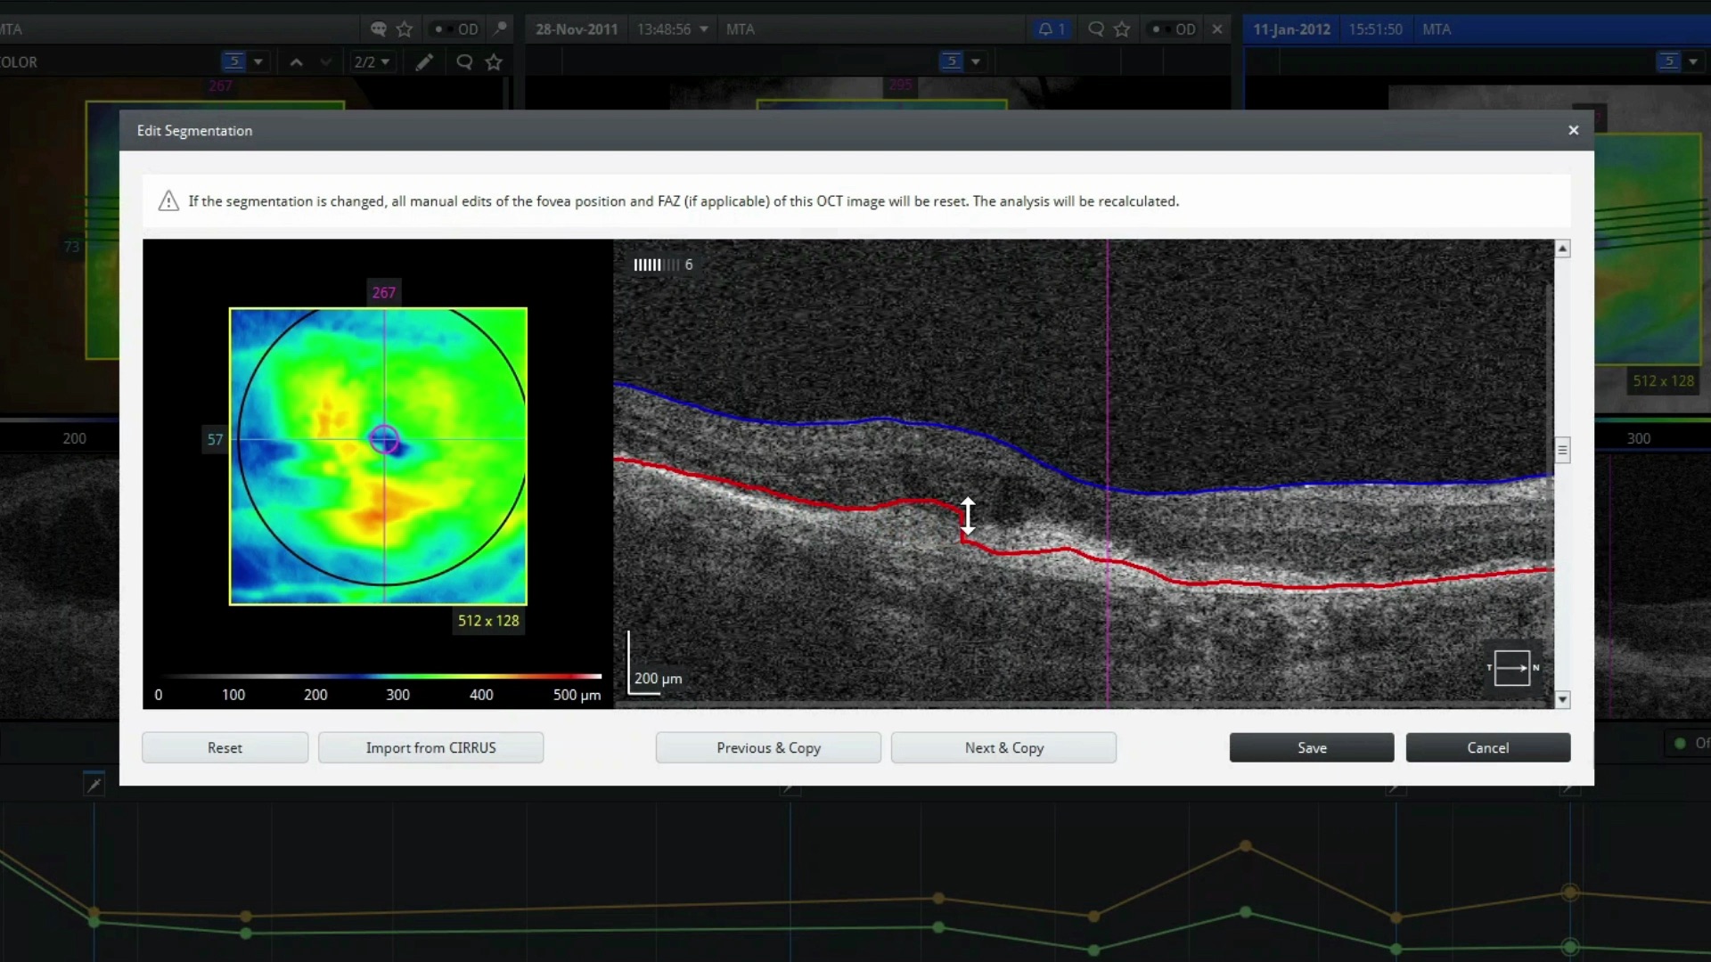The image size is (1711, 962).
Task: Select the 11-Jan-2012 date tab
Action: (x=1291, y=29)
